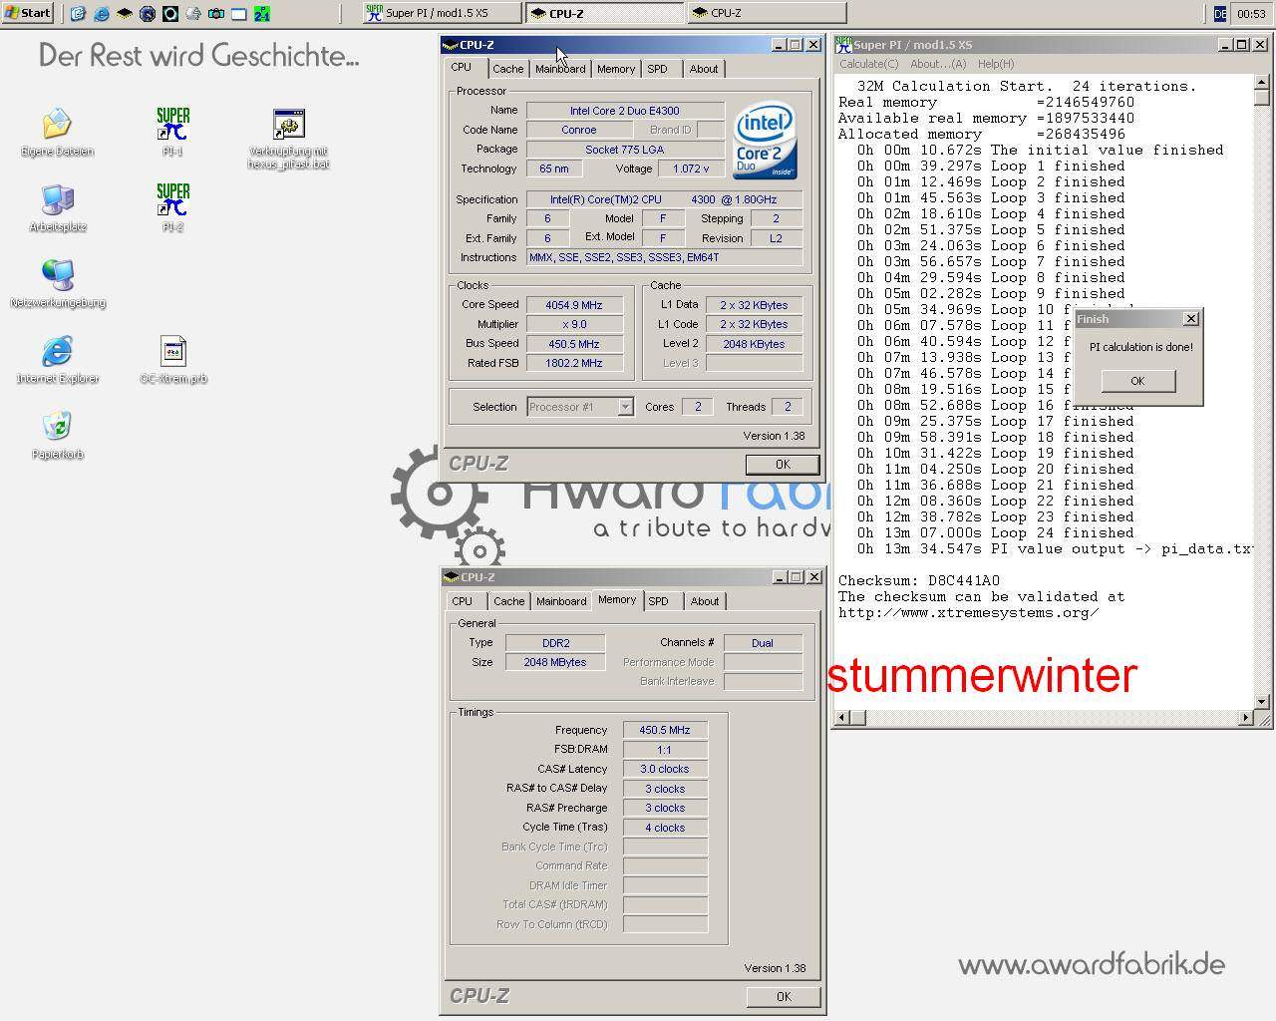Click OK in the upper CPU-Z window
This screenshot has height=1021, width=1276.
click(x=783, y=465)
